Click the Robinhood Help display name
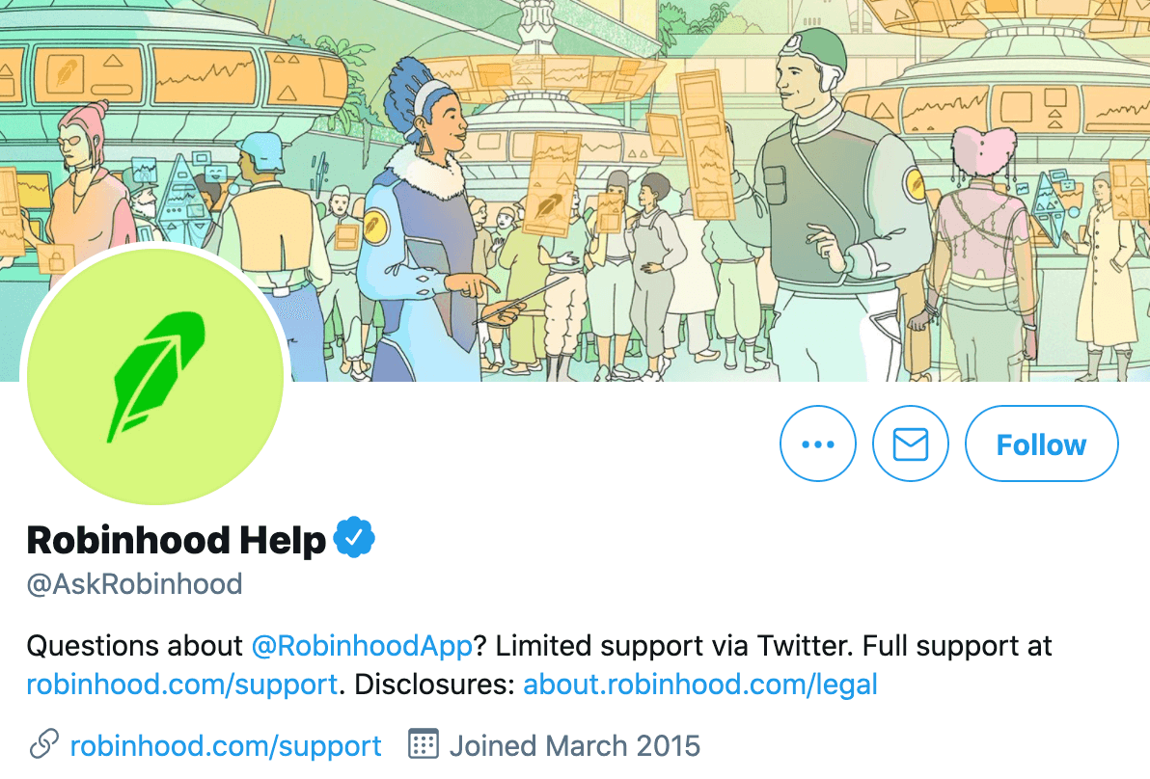This screenshot has width=1150, height=779. pos(176,540)
